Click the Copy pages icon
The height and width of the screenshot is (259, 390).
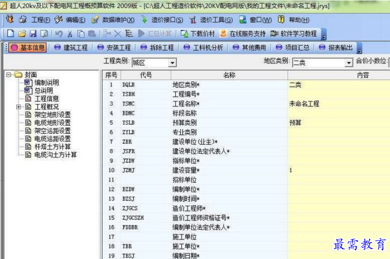[81, 33]
